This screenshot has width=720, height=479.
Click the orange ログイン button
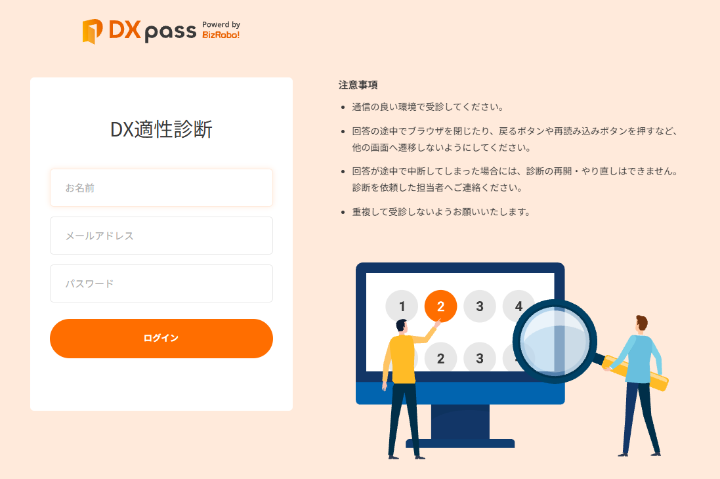(x=161, y=339)
